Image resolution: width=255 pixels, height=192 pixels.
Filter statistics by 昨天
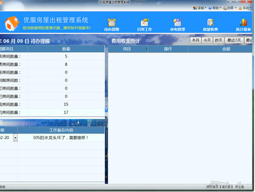pos(219,40)
